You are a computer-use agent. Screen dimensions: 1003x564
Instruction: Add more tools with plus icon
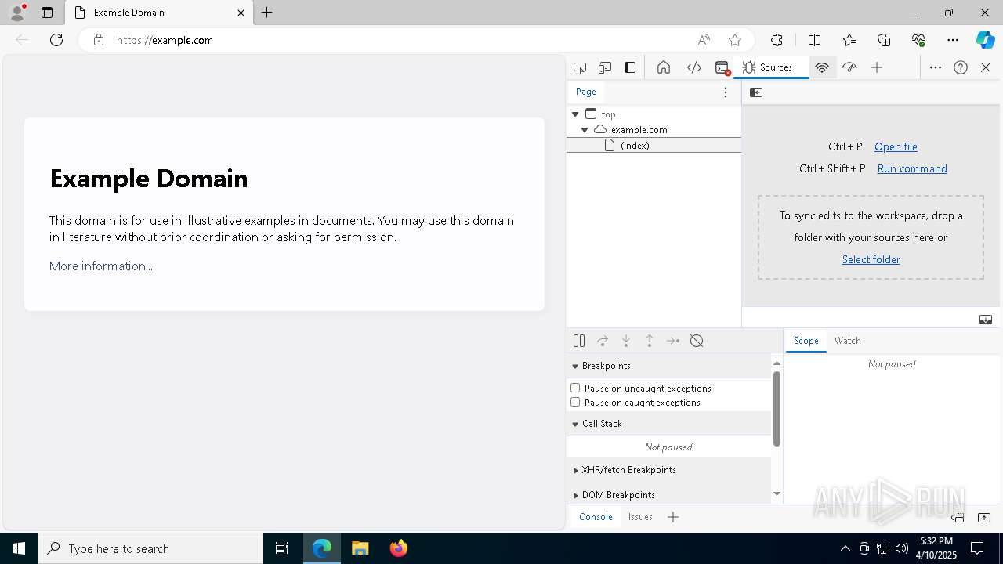(877, 67)
